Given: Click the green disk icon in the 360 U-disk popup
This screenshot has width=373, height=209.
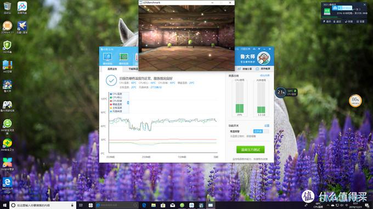Looking at the screenshot, I should coord(327,11).
